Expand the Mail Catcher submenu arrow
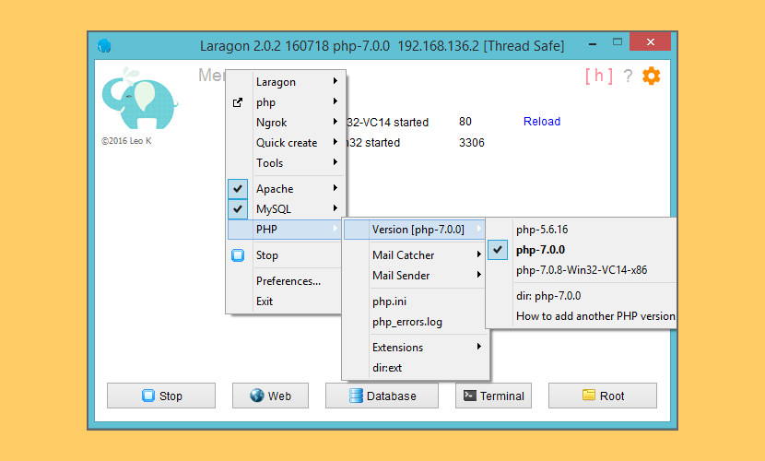 point(479,254)
